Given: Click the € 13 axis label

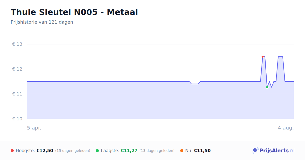Looking at the screenshot, I should point(17,44).
